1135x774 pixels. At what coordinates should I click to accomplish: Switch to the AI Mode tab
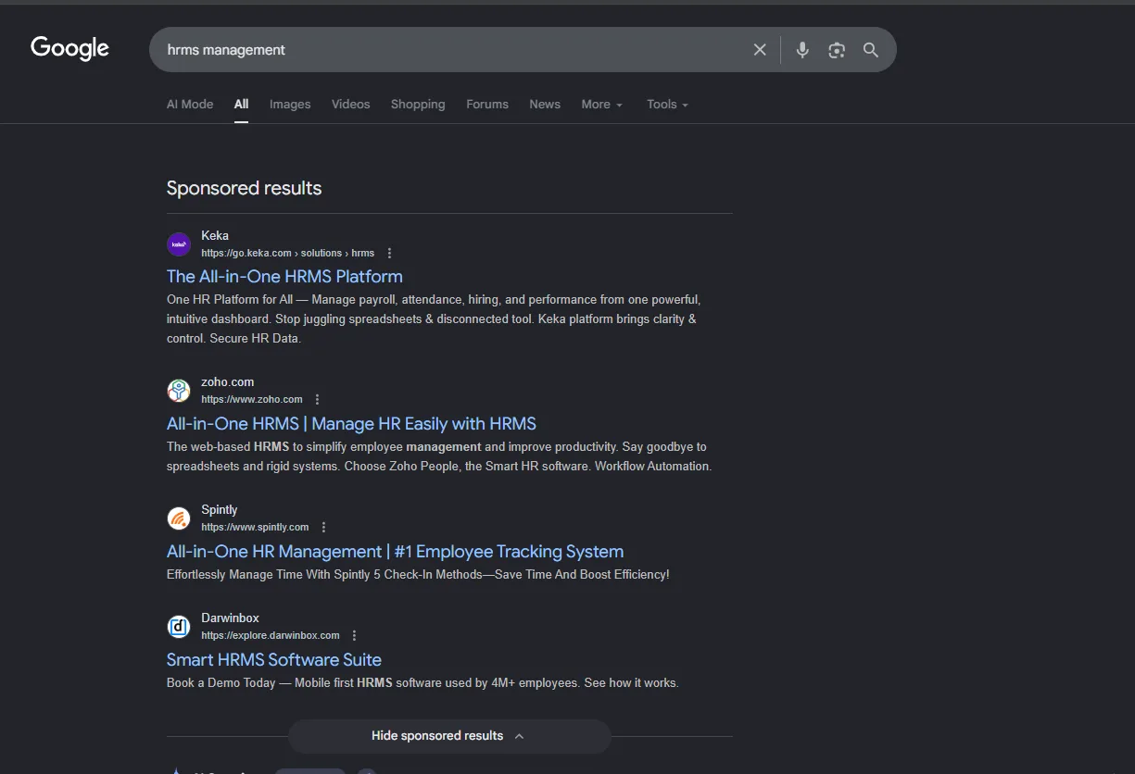click(190, 105)
